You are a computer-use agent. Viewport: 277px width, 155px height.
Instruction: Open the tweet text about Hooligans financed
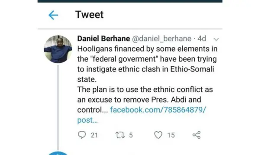pyautogui.click(x=147, y=79)
